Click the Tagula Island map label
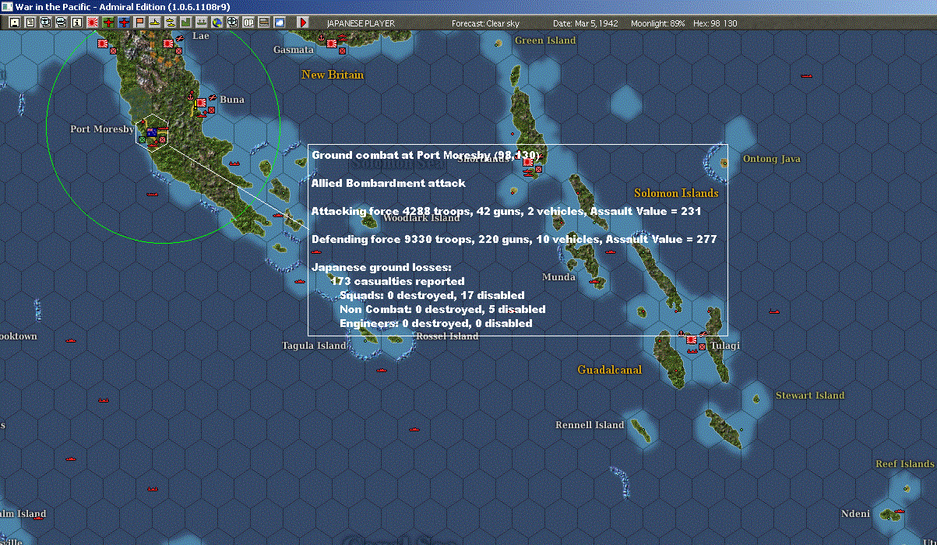937x545 pixels. (x=313, y=346)
